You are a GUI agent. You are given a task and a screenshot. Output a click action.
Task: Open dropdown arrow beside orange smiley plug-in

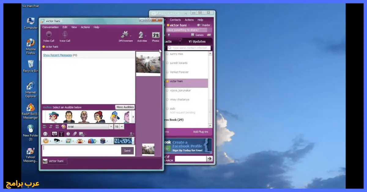pyautogui.click(x=50, y=141)
